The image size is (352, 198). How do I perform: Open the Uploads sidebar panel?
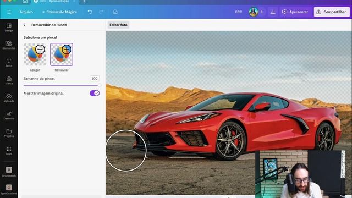pyautogui.click(x=9, y=98)
